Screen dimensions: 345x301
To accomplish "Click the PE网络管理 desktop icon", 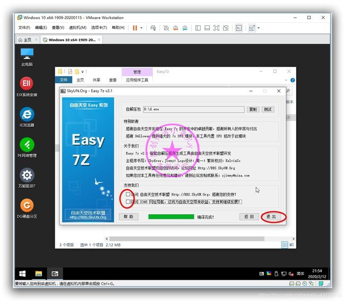I will click(x=27, y=147).
